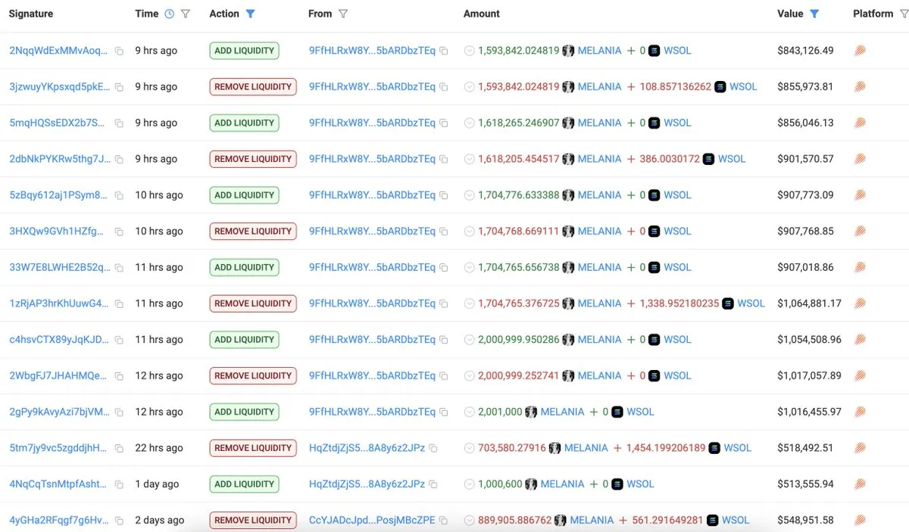Open the From address in the 1 day ago row
This screenshot has height=532, width=909.
coord(367,484)
